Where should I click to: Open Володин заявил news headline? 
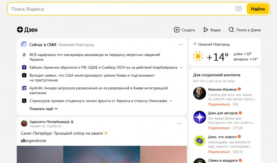pyautogui.click(x=92, y=78)
